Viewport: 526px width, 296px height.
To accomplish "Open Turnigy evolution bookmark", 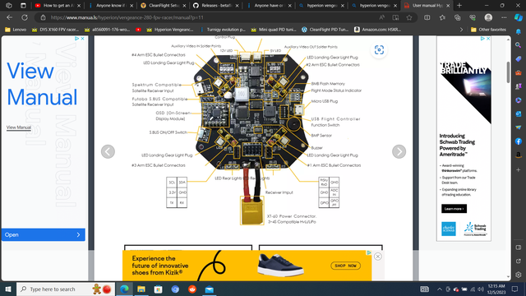I will tap(223, 30).
